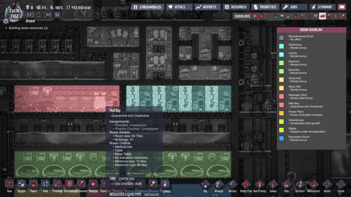The height and width of the screenshot is (197, 351).
Task: Select the red Med Bay room
Action: (67, 98)
